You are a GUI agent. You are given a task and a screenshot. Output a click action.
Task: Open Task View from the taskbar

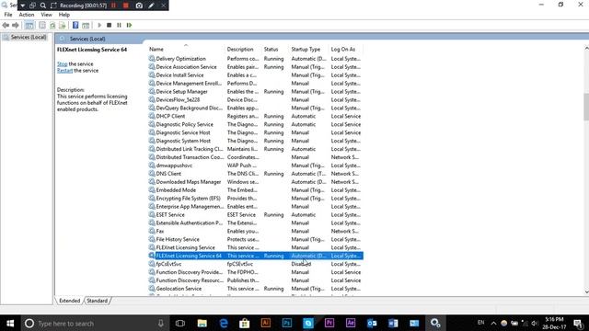click(x=180, y=323)
